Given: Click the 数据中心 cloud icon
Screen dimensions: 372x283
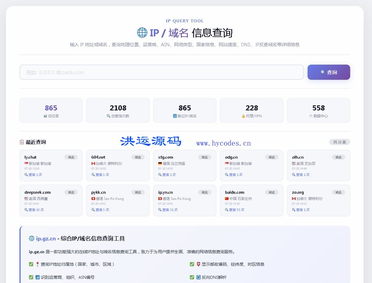Looking at the screenshot, I should click(x=311, y=116).
